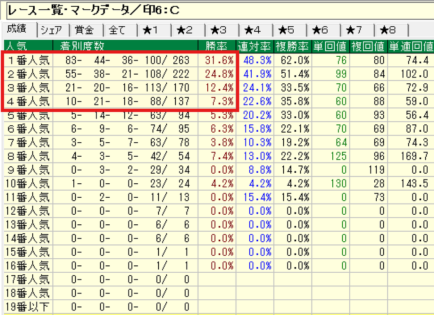This screenshot has height=315, width=434.
Task: Click the 10- 21- 18- 88/ 137 record
Action: coord(125,101)
